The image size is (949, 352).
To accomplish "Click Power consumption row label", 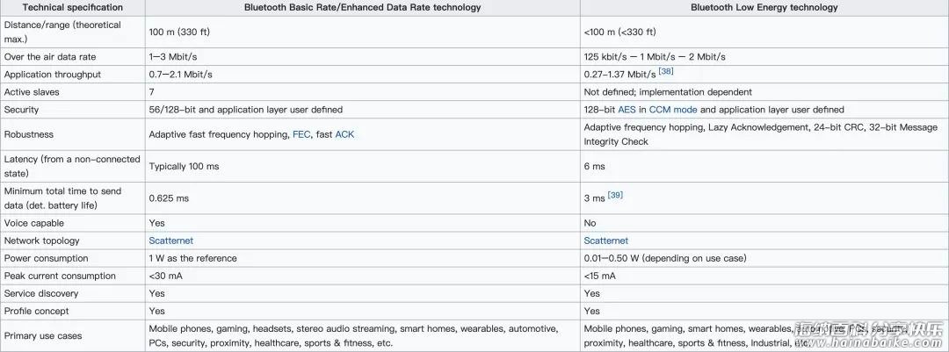I will pyautogui.click(x=46, y=258).
